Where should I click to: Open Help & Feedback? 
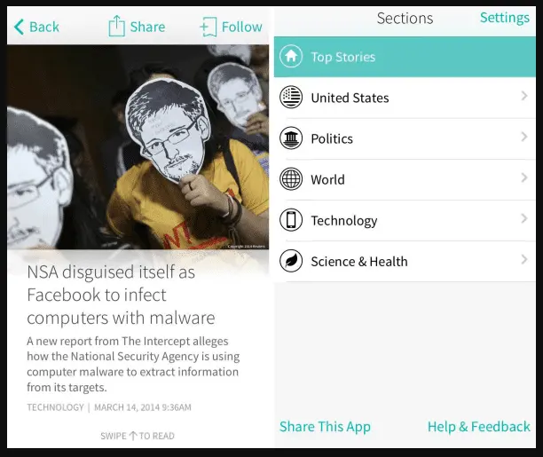(479, 427)
